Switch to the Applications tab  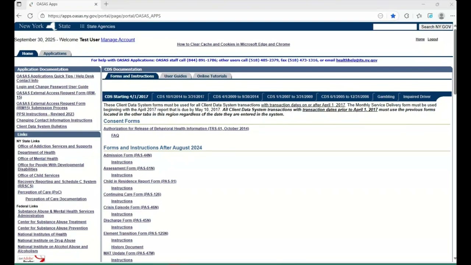[55, 53]
